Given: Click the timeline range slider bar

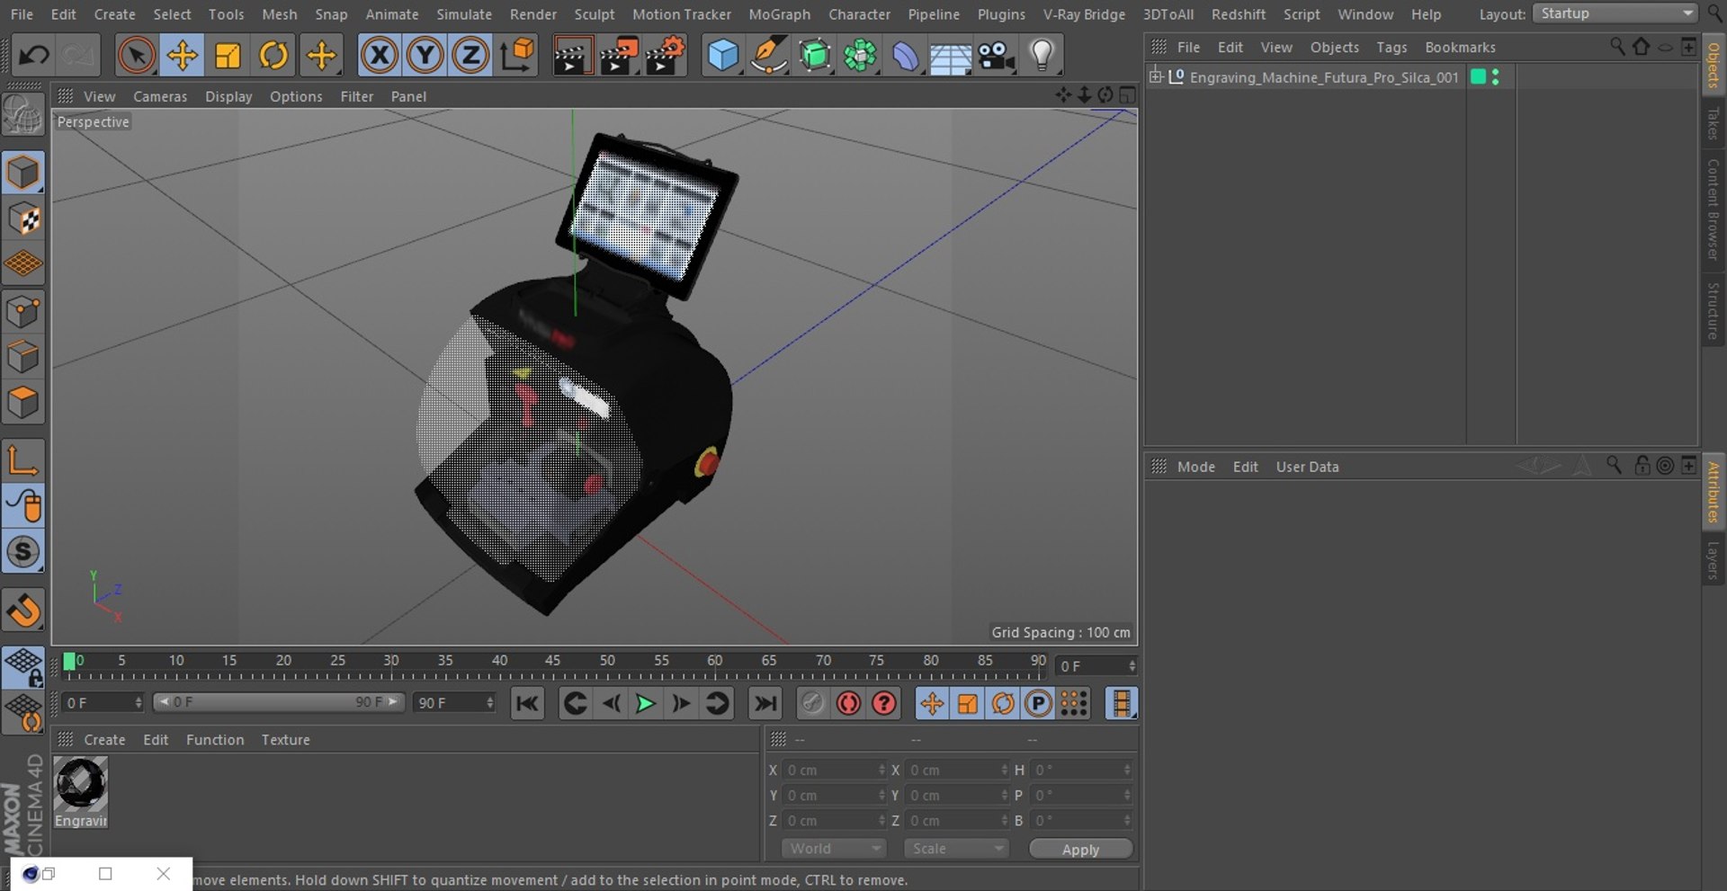Looking at the screenshot, I should (x=279, y=702).
